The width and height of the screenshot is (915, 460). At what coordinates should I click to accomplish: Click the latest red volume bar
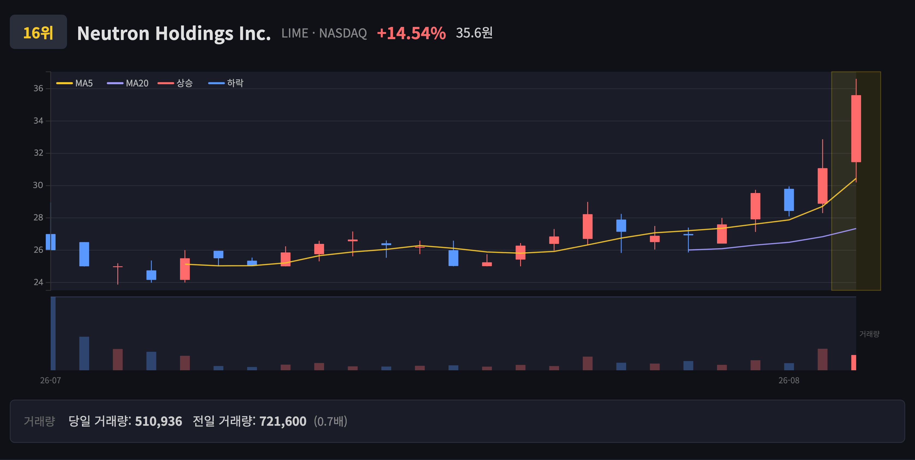click(x=853, y=362)
